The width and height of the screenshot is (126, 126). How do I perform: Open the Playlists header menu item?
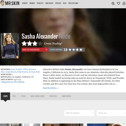pyautogui.click(x=40, y=3)
